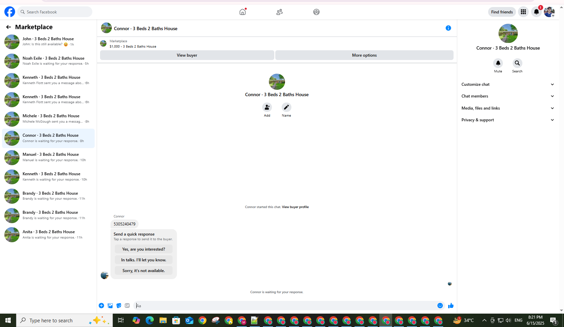Open the grid Menu icon
Screen dimensions: 564x327
click(x=523, y=12)
